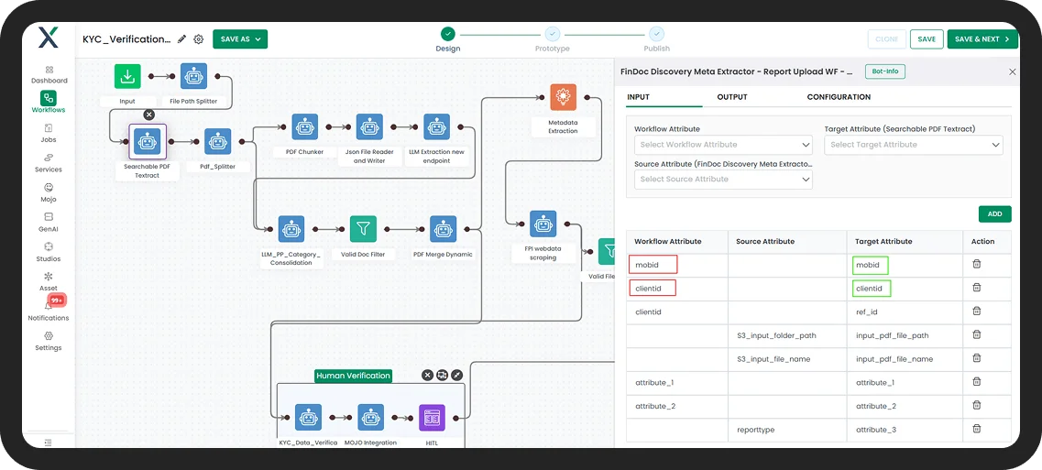
Task: Go to Workflows in the sidebar
Action: [x=49, y=103]
